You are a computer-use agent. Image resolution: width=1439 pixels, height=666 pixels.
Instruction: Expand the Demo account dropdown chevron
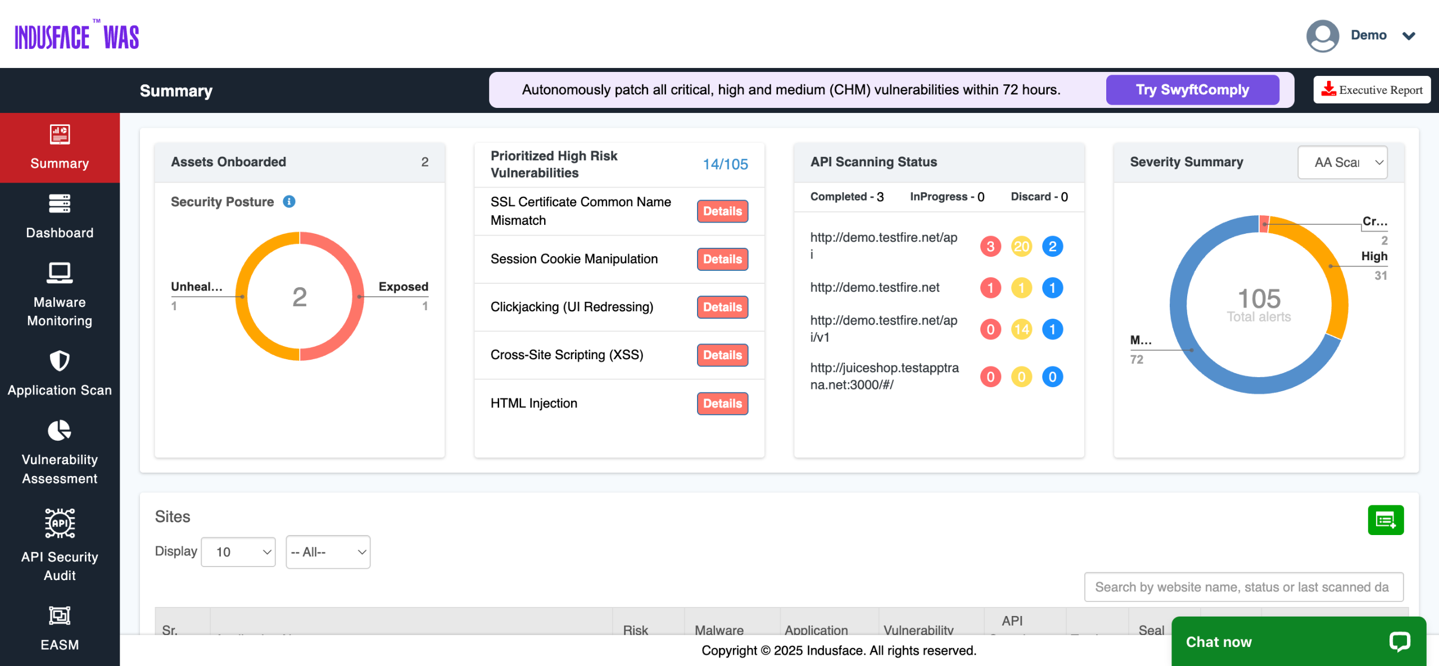(x=1409, y=36)
